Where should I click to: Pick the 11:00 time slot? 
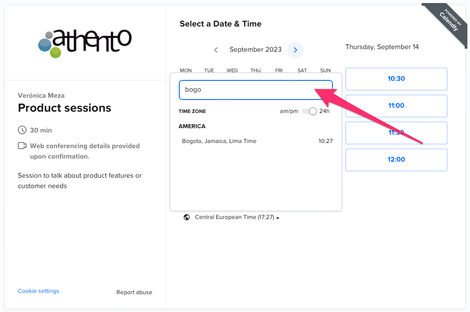pos(396,106)
